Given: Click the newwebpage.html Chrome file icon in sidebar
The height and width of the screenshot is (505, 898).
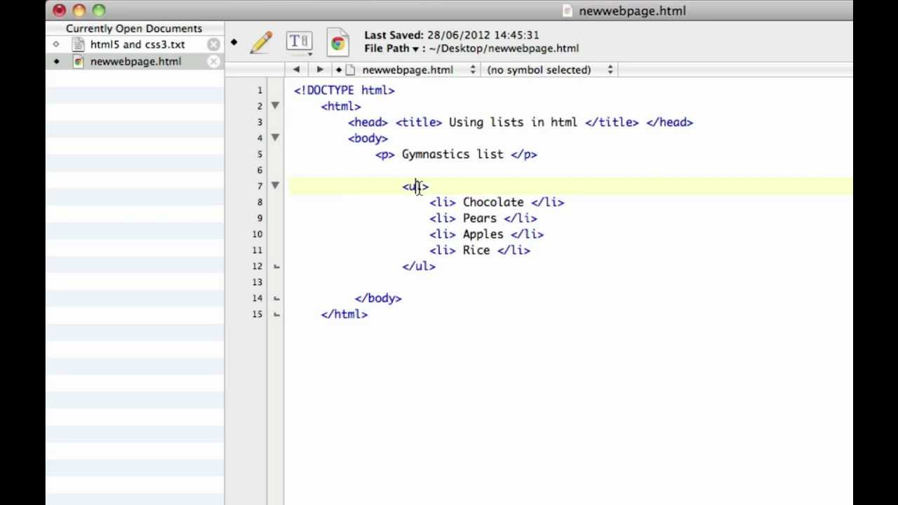Looking at the screenshot, I should coord(79,62).
